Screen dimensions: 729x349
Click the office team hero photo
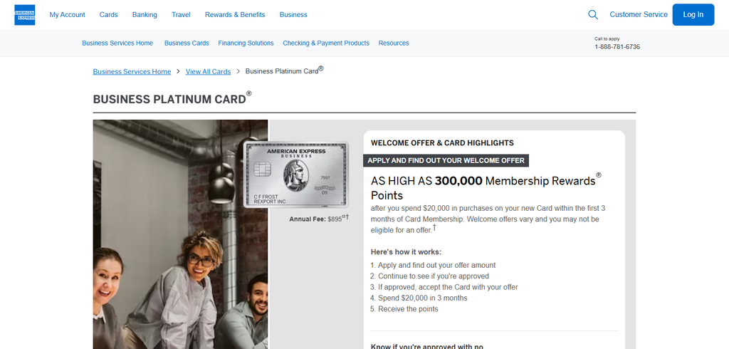(x=180, y=234)
